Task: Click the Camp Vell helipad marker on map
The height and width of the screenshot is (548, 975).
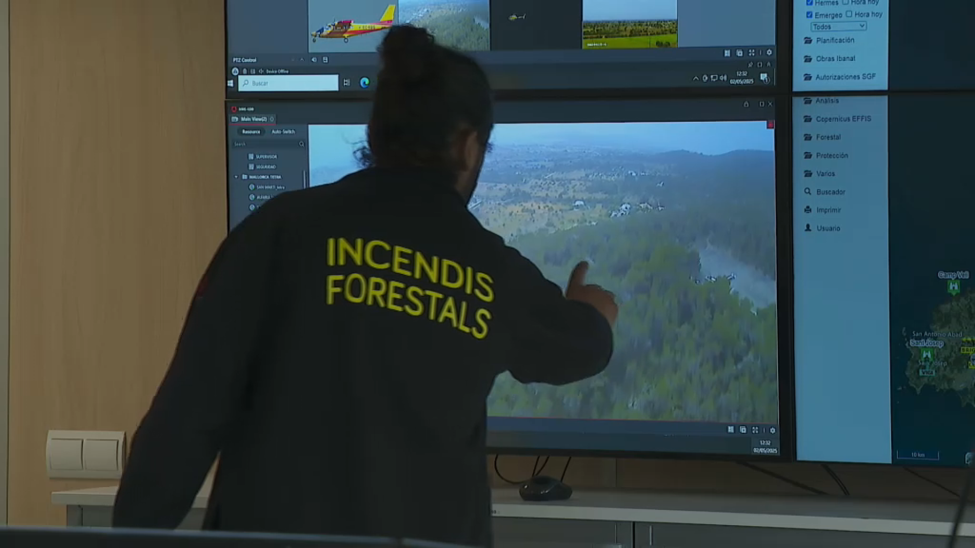Action: click(954, 287)
